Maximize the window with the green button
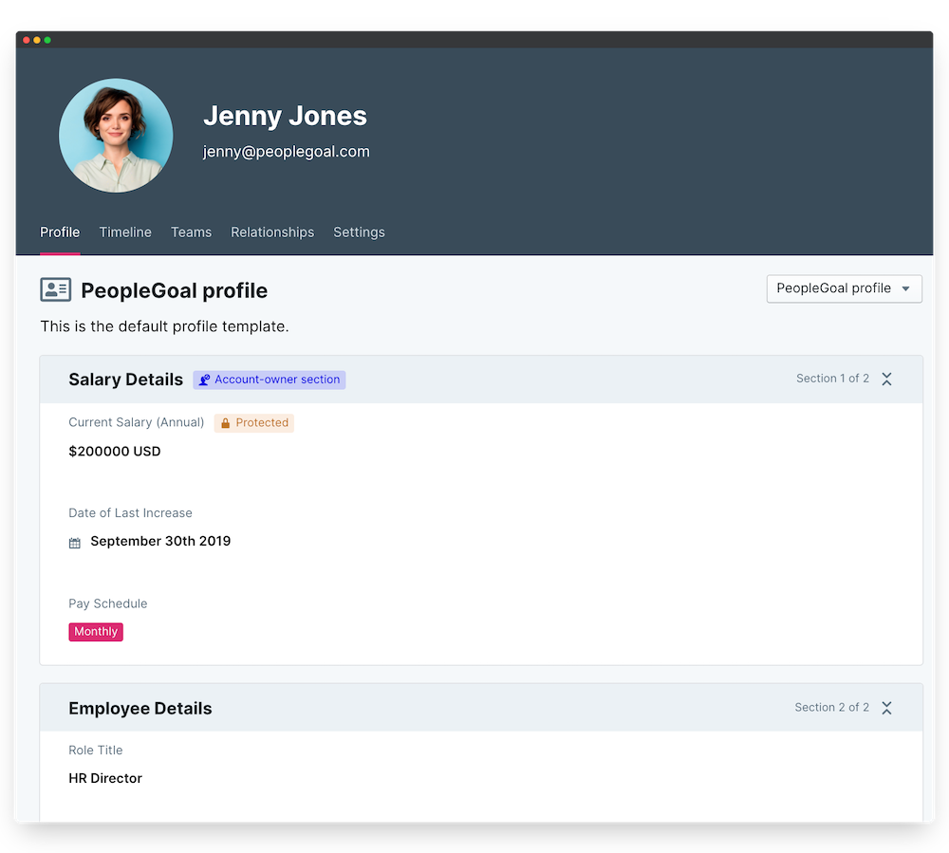The image size is (949, 853). 47,40
